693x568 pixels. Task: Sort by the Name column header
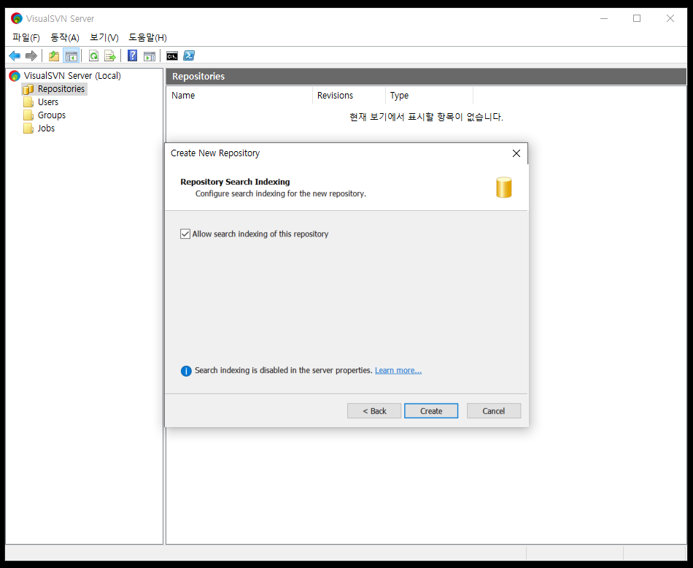[239, 96]
